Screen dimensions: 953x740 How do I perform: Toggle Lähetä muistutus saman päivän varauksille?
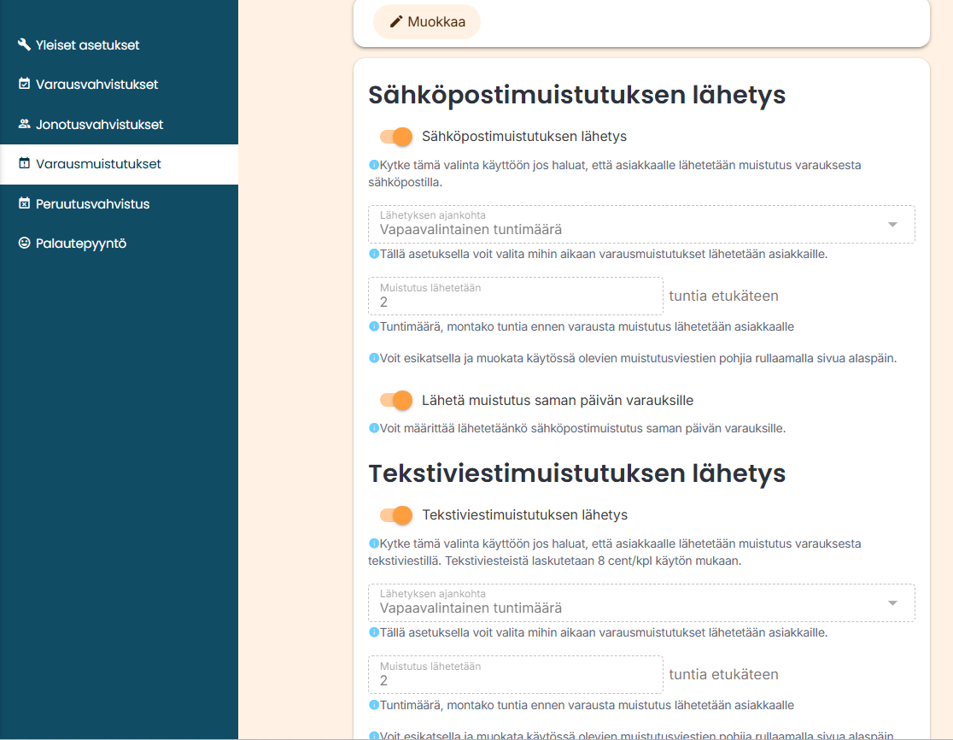click(x=396, y=400)
